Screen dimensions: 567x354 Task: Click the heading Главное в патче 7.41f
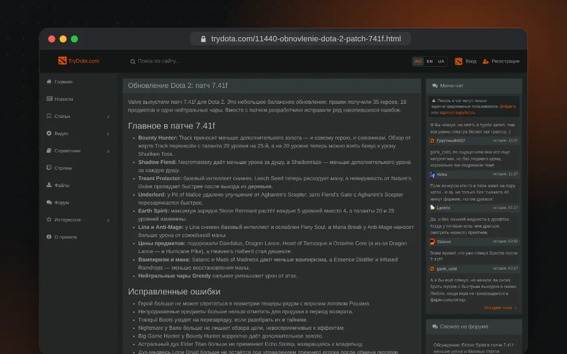171,126
